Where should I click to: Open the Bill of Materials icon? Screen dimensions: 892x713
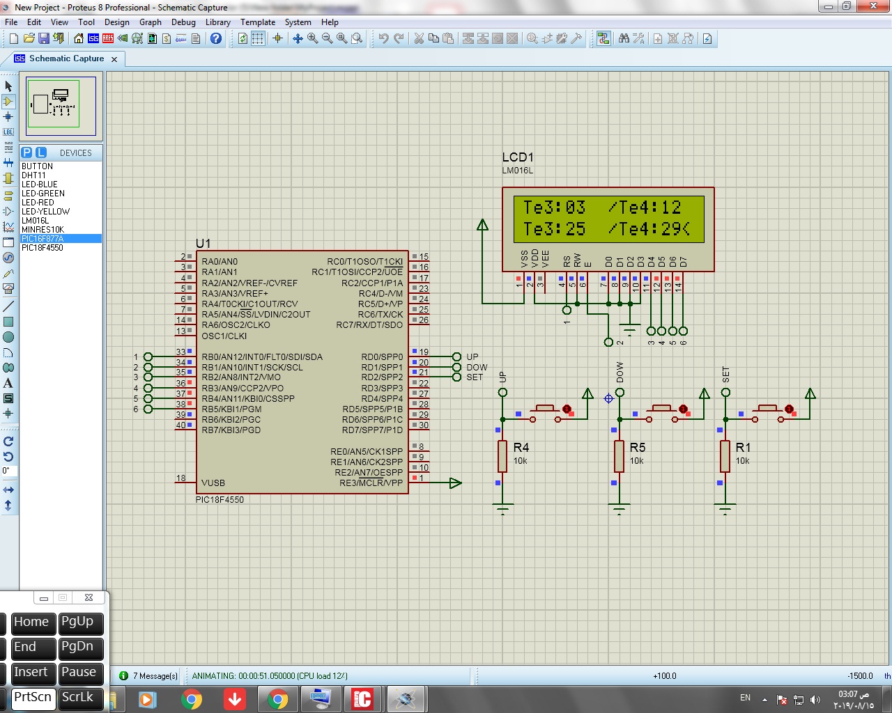(x=167, y=39)
